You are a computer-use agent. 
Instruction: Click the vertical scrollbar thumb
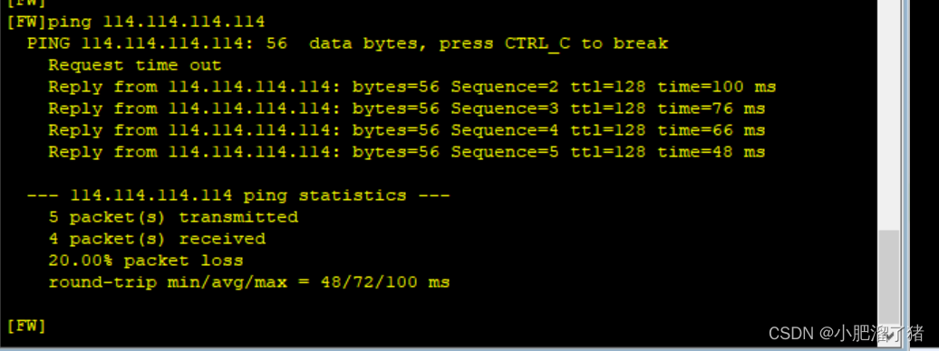[889, 277]
